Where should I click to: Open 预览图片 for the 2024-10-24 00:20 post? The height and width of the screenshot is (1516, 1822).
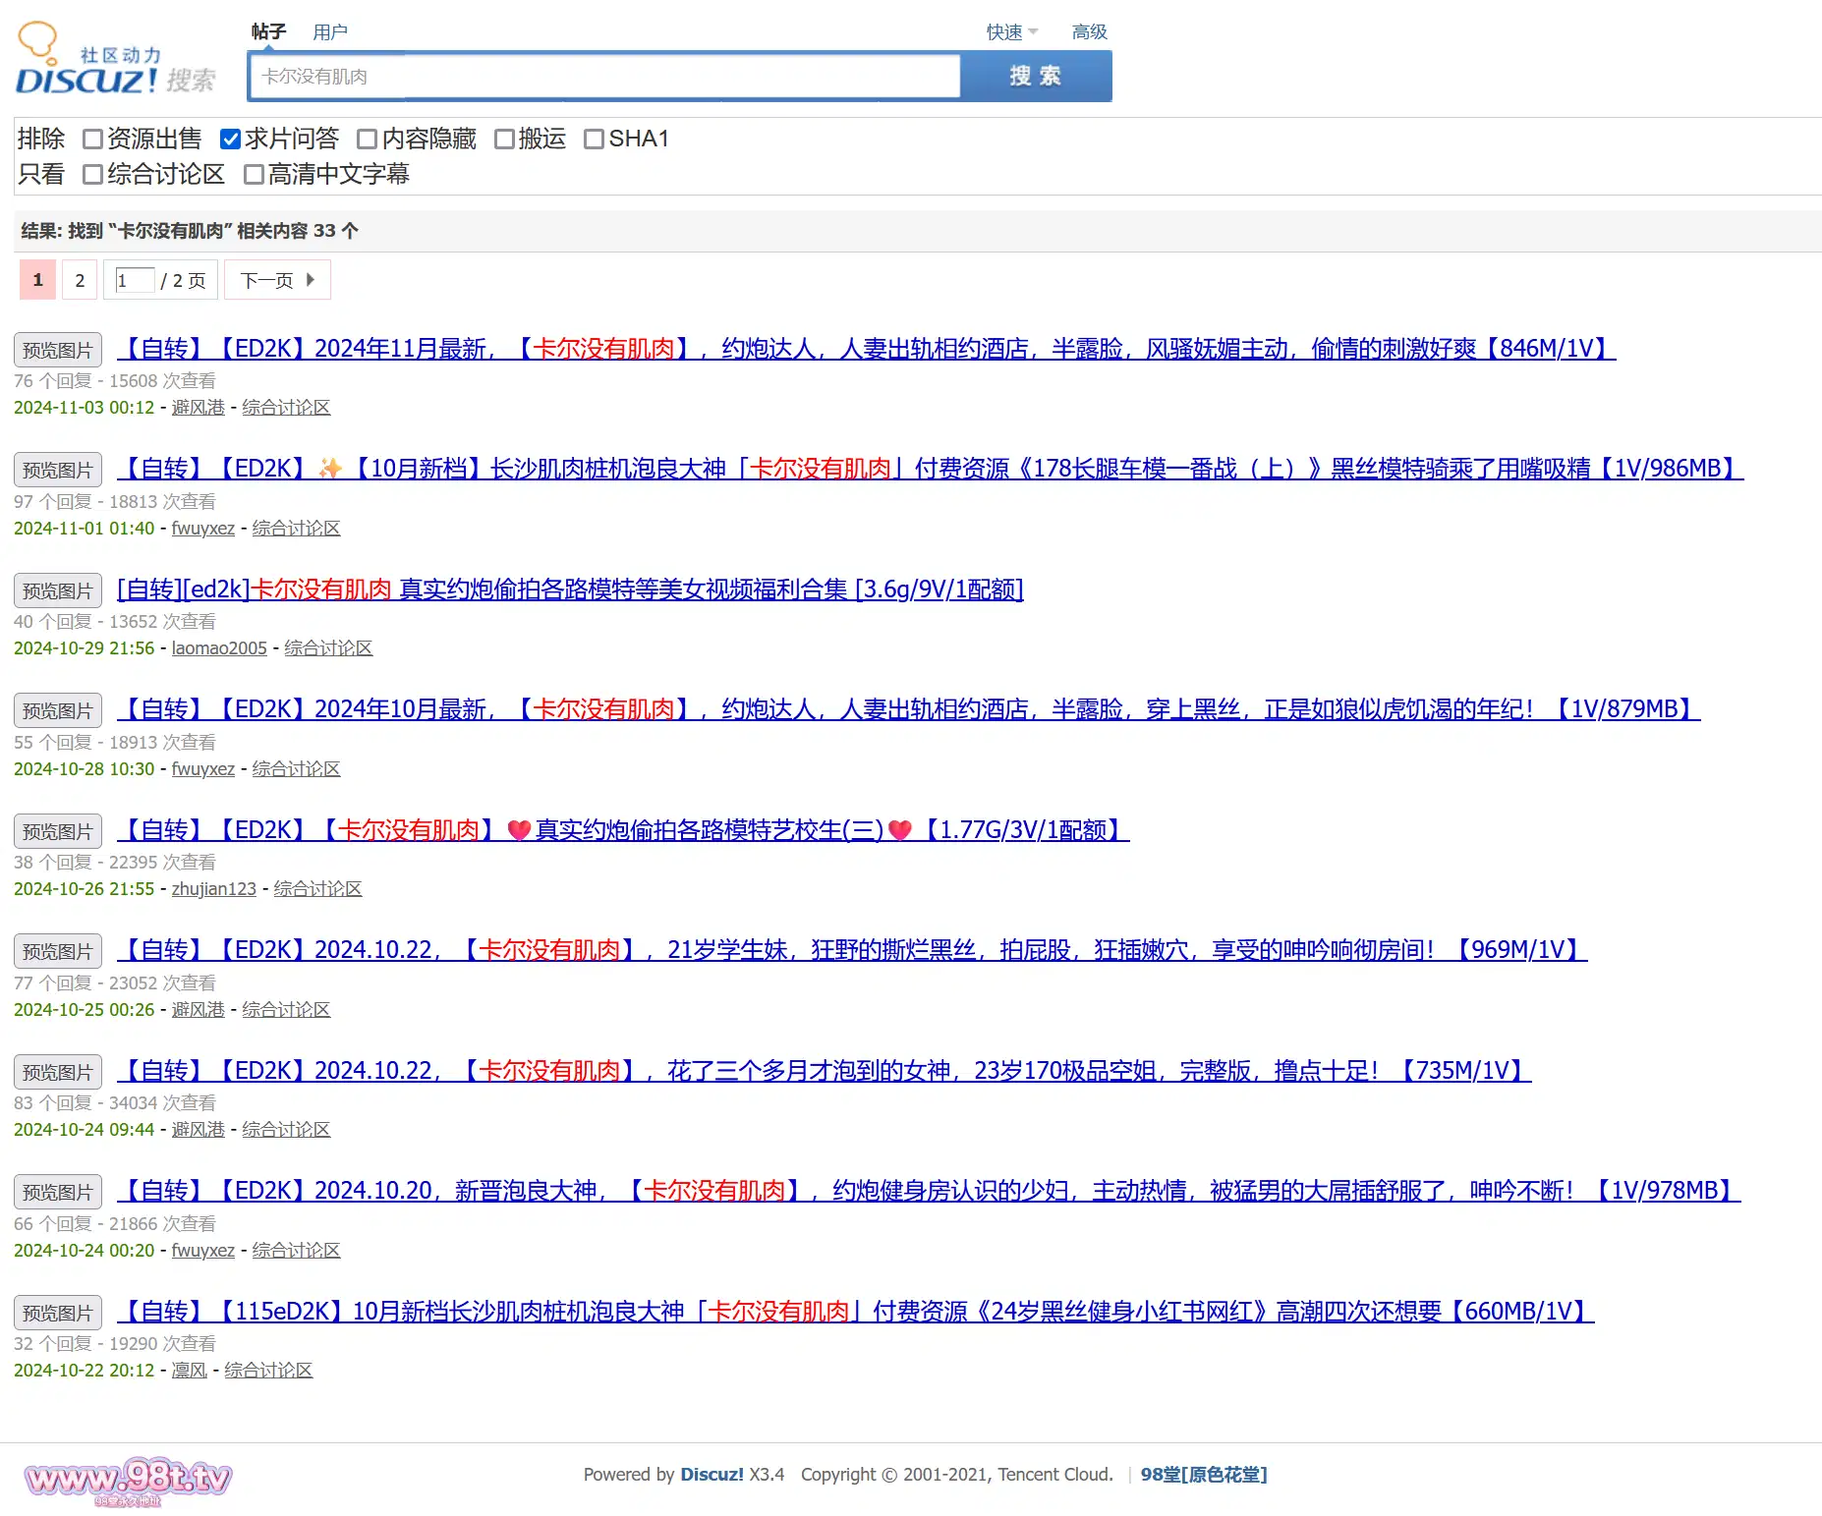click(58, 1192)
